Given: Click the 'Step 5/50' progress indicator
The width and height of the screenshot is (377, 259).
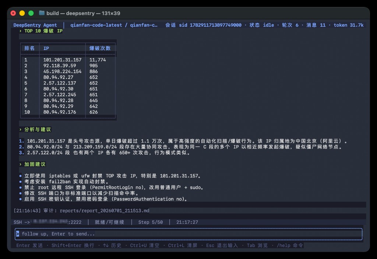Looking at the screenshot, I should (151, 222).
